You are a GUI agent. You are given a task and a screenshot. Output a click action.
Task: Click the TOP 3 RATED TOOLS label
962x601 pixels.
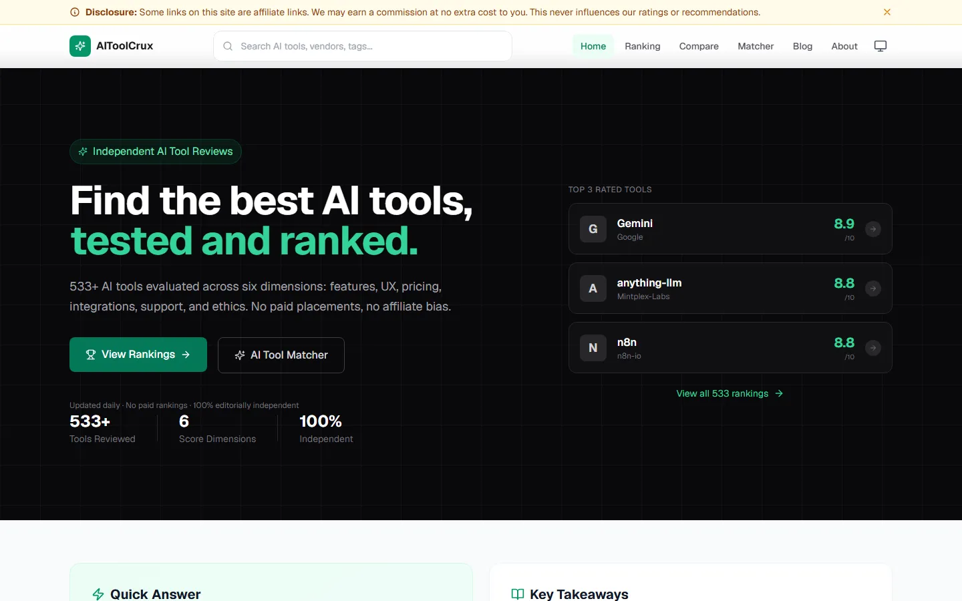610,190
